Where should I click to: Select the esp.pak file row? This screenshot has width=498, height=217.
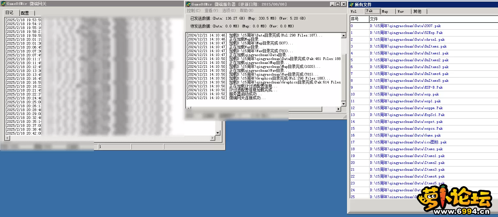tap(423, 94)
